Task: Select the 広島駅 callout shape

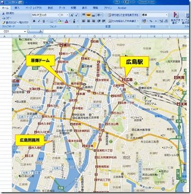Action: 134,62
